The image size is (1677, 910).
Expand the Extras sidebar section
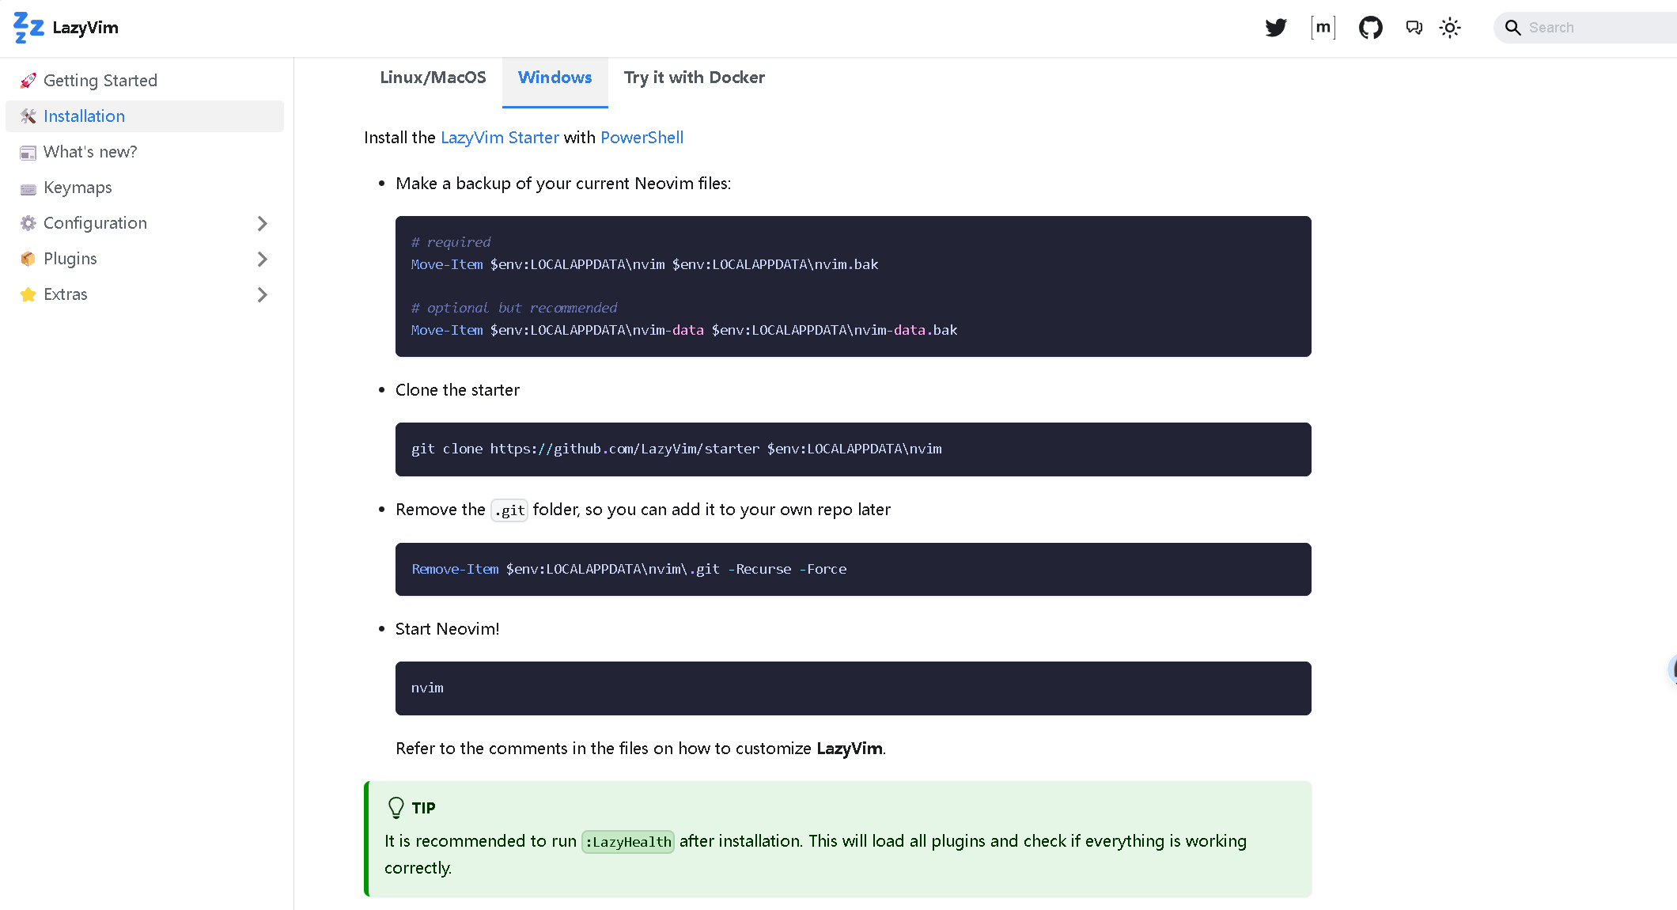[263, 295]
